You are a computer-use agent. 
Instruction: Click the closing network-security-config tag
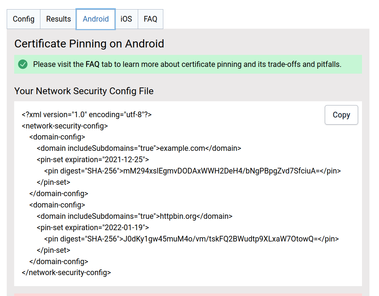click(x=66, y=273)
